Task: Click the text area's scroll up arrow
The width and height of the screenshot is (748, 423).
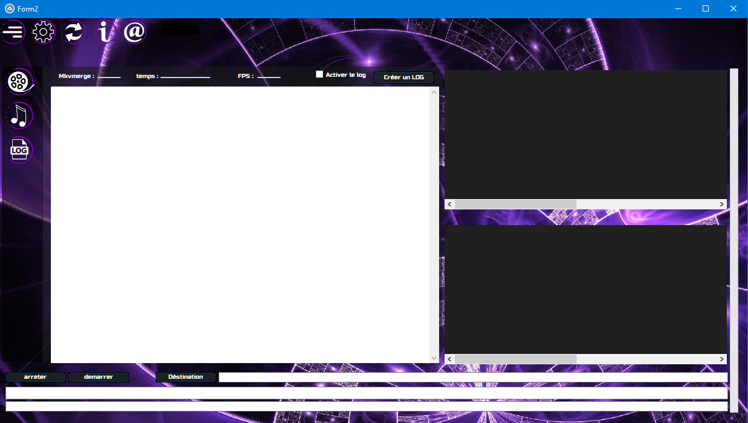Action: tap(434, 92)
